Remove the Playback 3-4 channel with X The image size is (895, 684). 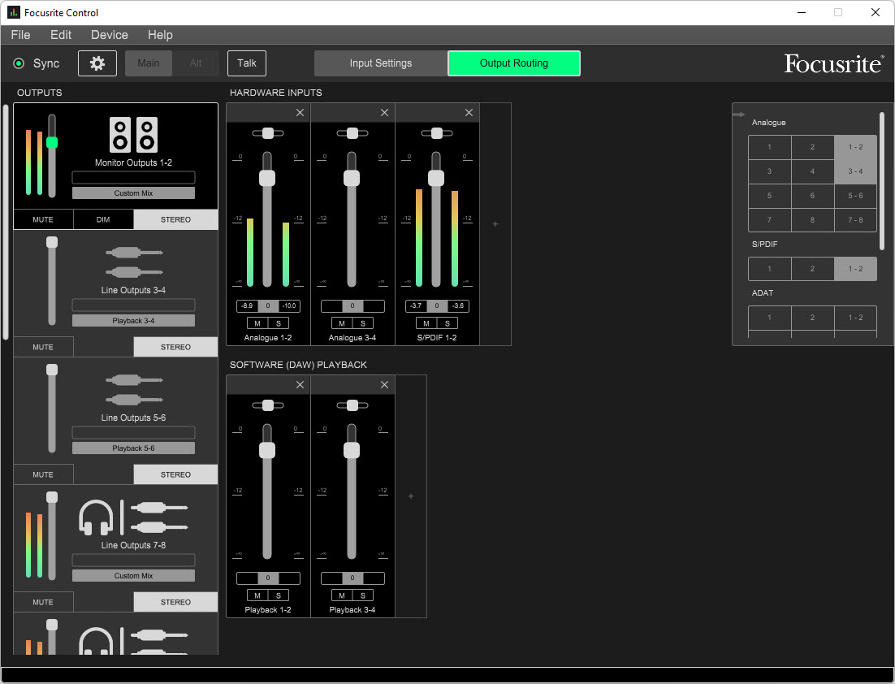(384, 385)
